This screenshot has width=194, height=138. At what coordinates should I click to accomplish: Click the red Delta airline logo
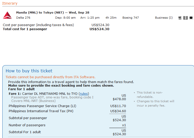click(x=7, y=15)
